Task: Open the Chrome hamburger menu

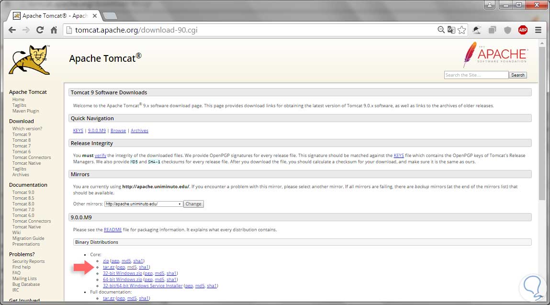Action: coord(538,30)
